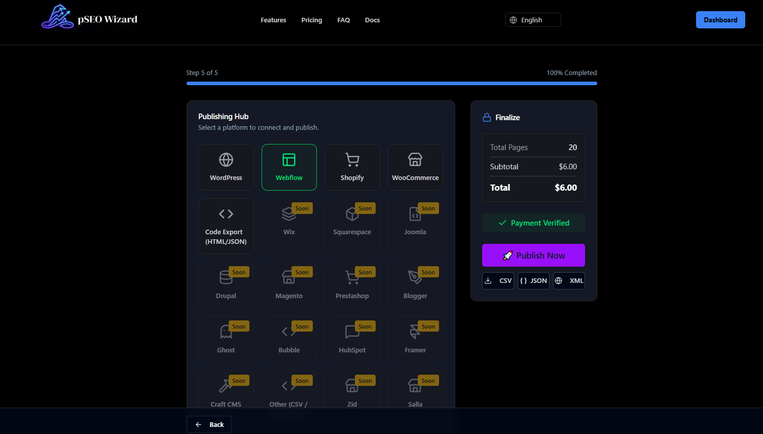Select the Framer platform tile

click(415, 339)
